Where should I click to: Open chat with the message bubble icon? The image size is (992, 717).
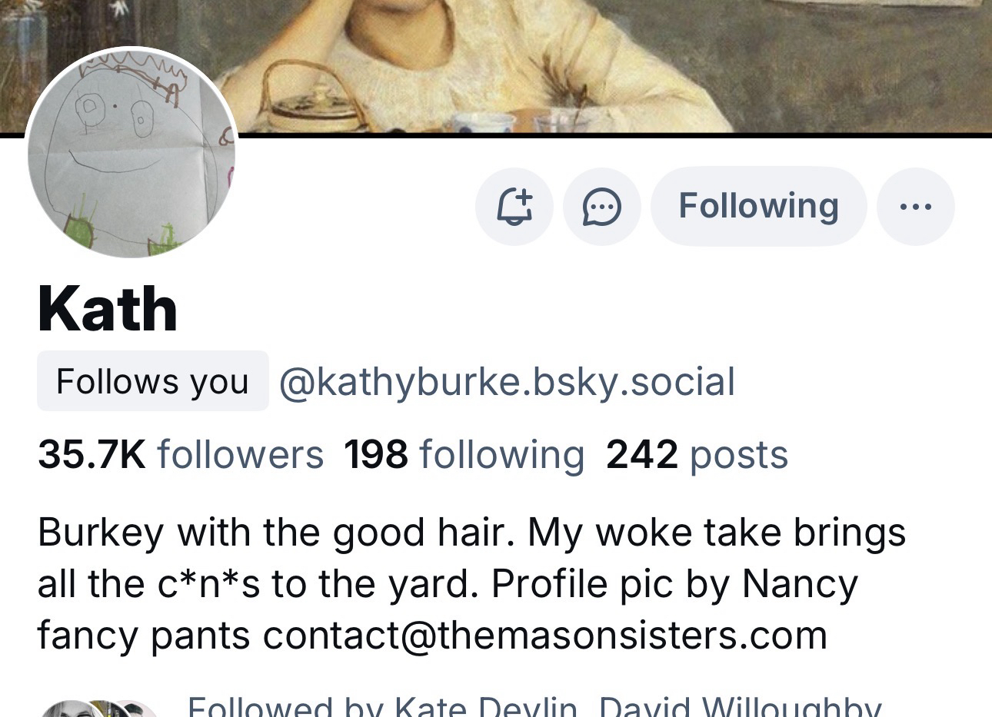click(602, 207)
